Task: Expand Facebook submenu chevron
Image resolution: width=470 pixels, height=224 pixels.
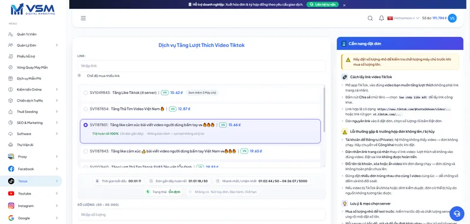Action: [x=56, y=169]
